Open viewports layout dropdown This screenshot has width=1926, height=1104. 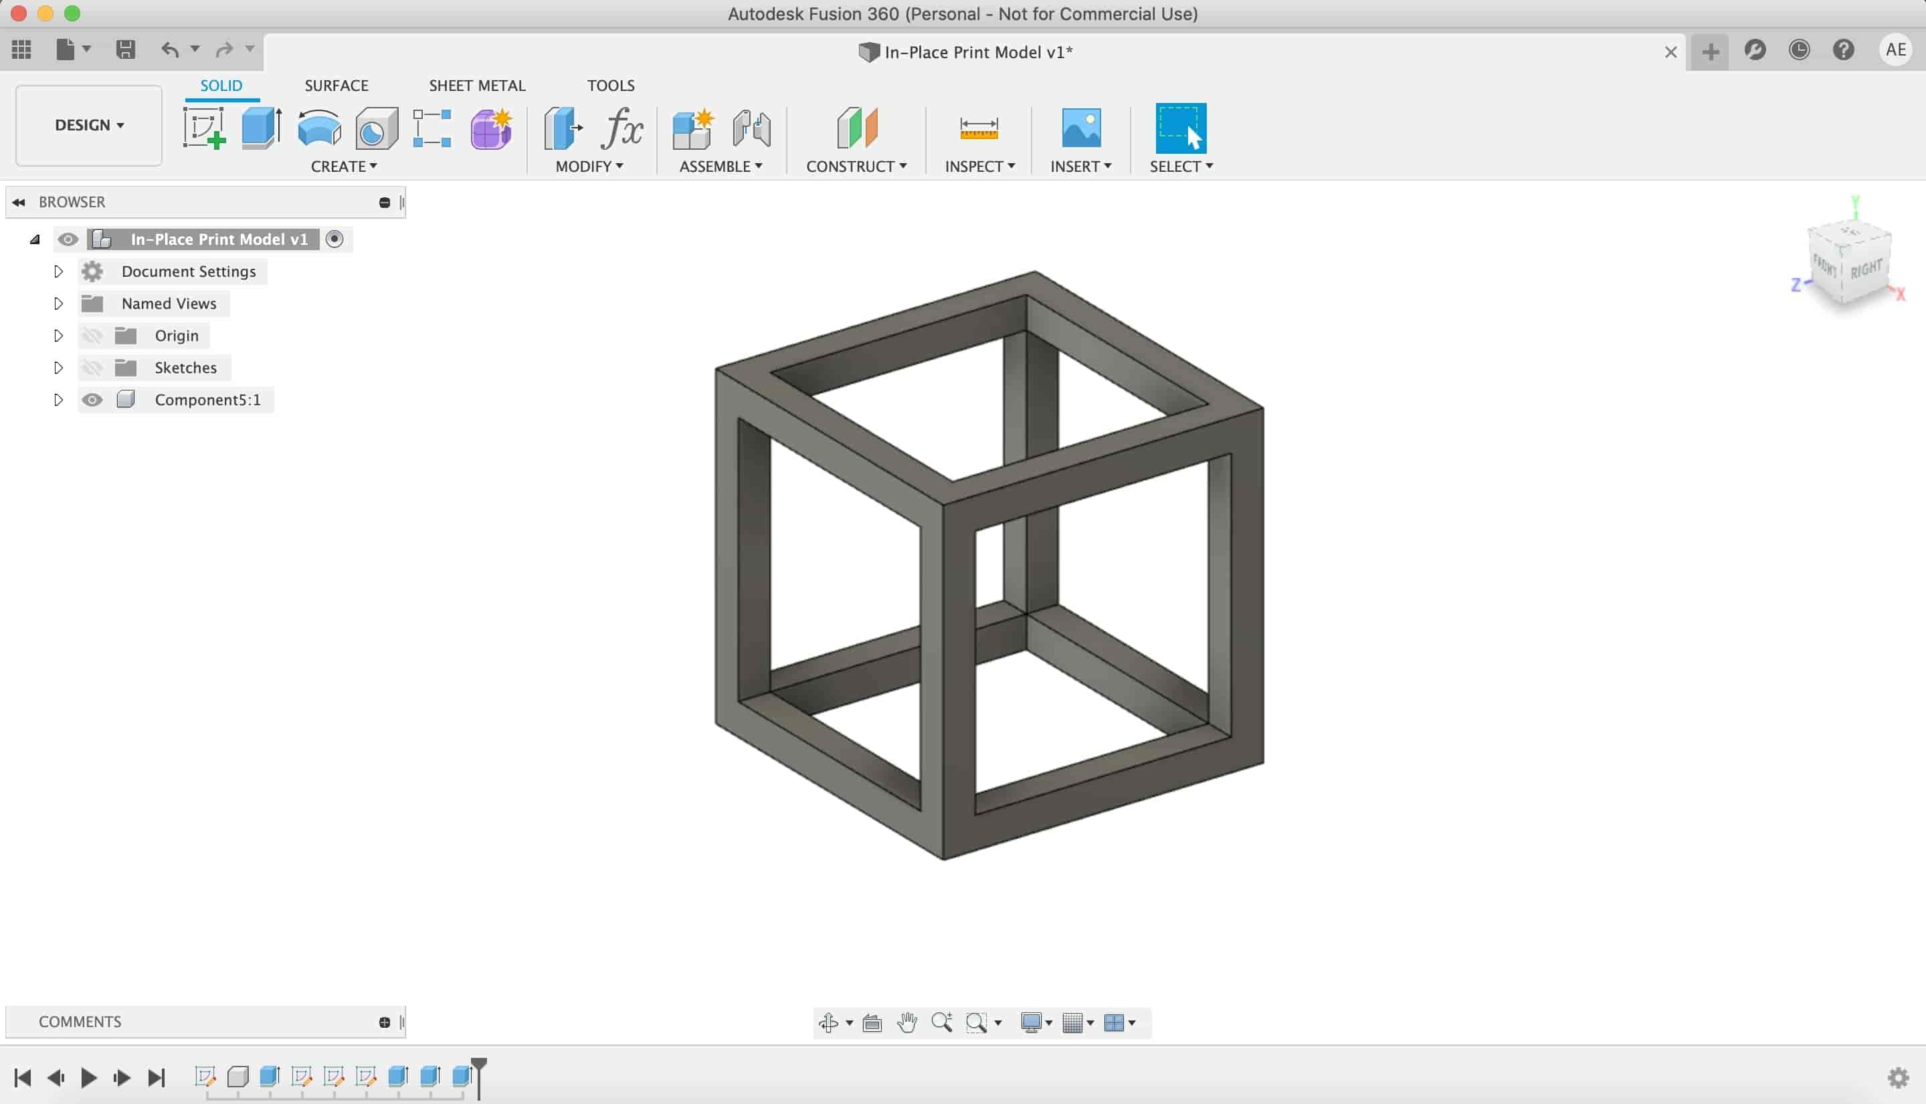1120,1022
